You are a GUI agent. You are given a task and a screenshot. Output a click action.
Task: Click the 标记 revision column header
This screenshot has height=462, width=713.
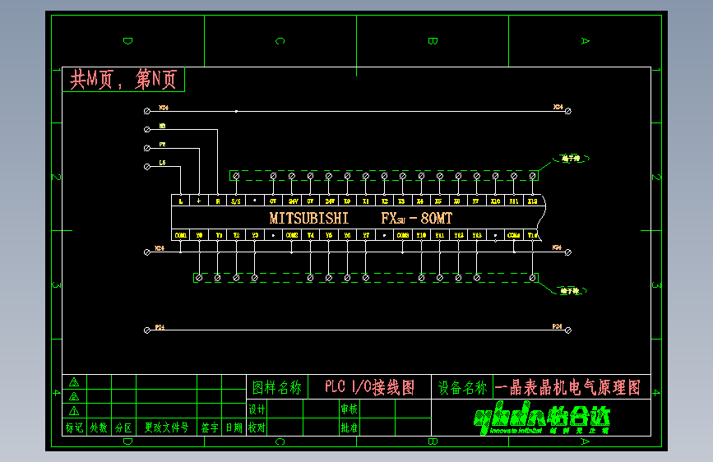click(x=74, y=427)
